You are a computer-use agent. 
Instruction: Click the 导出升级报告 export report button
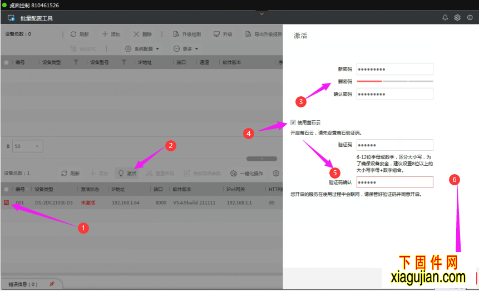point(264,34)
